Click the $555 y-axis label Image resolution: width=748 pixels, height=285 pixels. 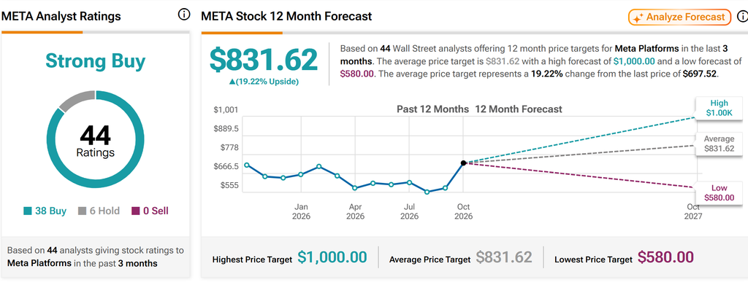229,185
